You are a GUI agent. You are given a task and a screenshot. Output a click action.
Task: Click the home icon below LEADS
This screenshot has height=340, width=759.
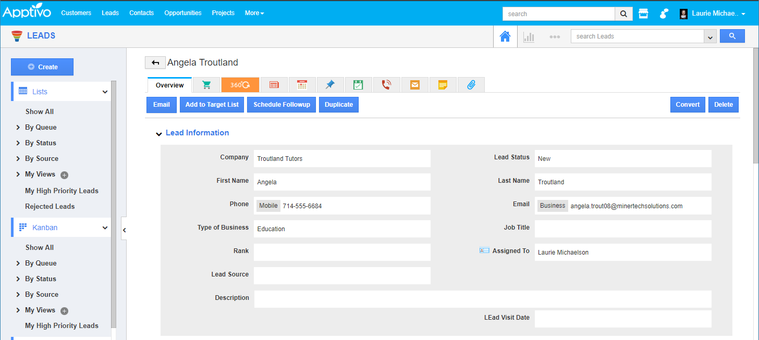(505, 36)
